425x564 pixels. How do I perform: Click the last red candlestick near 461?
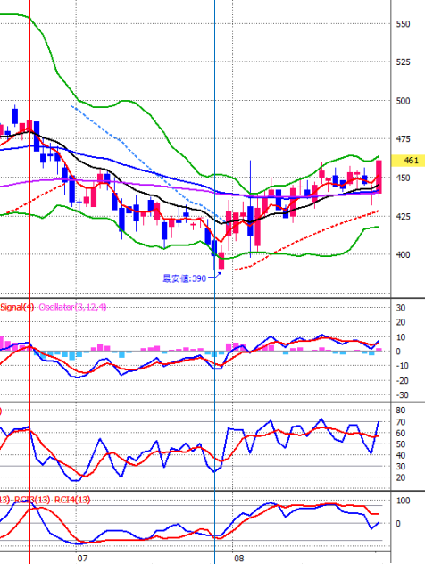[x=379, y=177]
